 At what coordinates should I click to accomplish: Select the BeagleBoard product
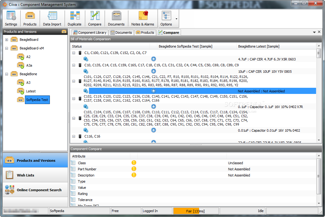29,40
